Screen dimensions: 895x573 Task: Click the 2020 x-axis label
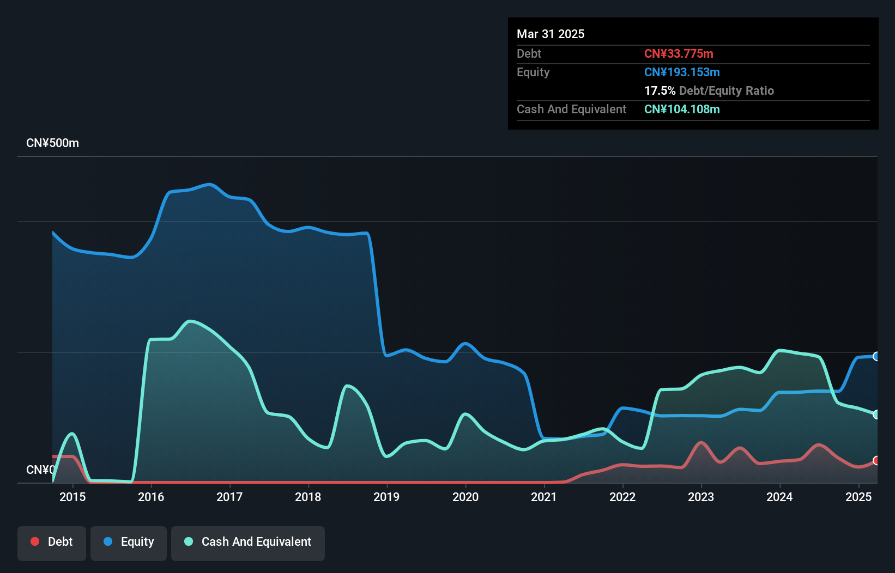(x=465, y=497)
